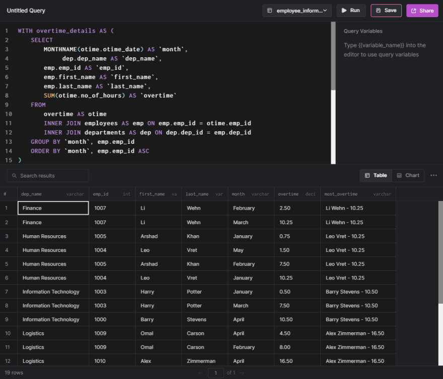The image size is (443, 379).
Task: Select the 8.00 overtime cell
Action: point(298,347)
